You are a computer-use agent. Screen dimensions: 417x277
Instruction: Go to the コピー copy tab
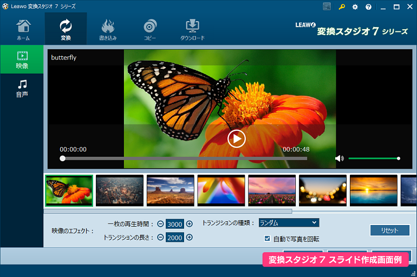pyautogui.click(x=150, y=30)
